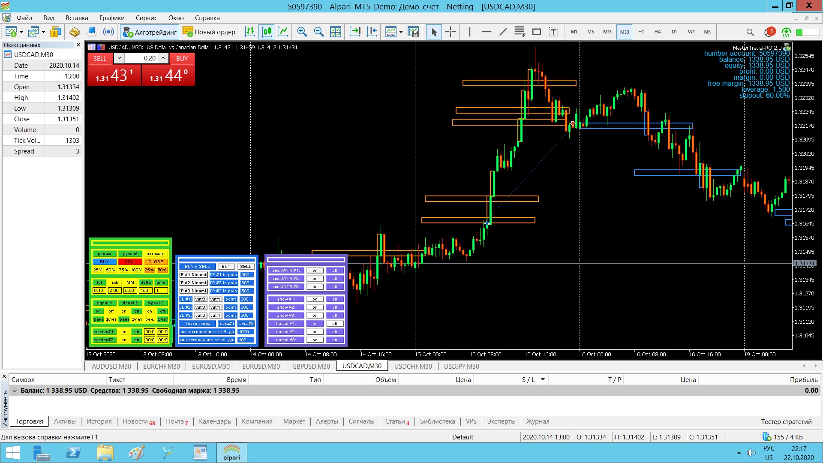Click the orange CLOSE button in green panel
823x463 pixels.
click(x=156, y=262)
